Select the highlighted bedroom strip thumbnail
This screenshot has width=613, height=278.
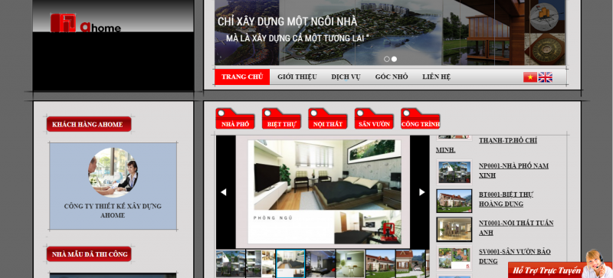[x=290, y=263]
